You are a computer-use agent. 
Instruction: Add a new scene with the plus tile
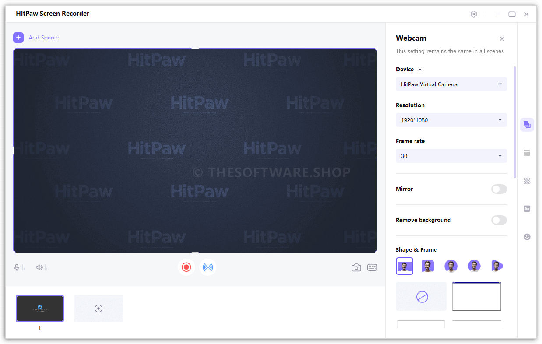pyautogui.click(x=99, y=309)
